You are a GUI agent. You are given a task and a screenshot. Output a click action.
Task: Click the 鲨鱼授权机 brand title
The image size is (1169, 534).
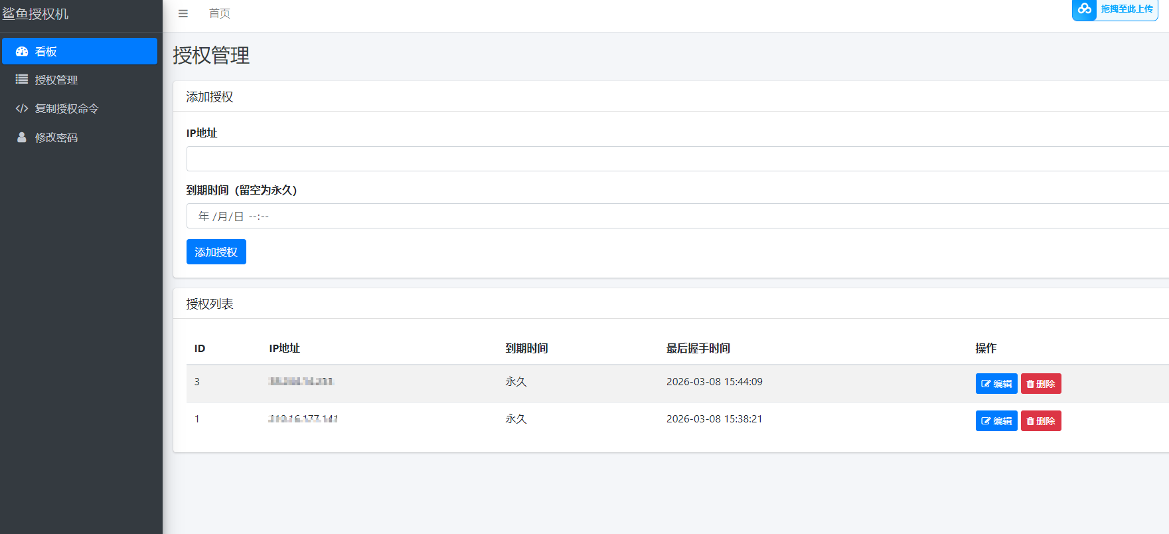35,14
